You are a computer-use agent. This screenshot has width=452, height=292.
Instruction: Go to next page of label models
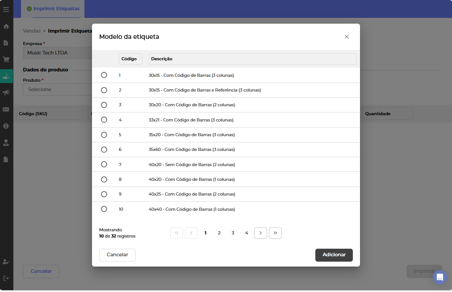point(260,233)
